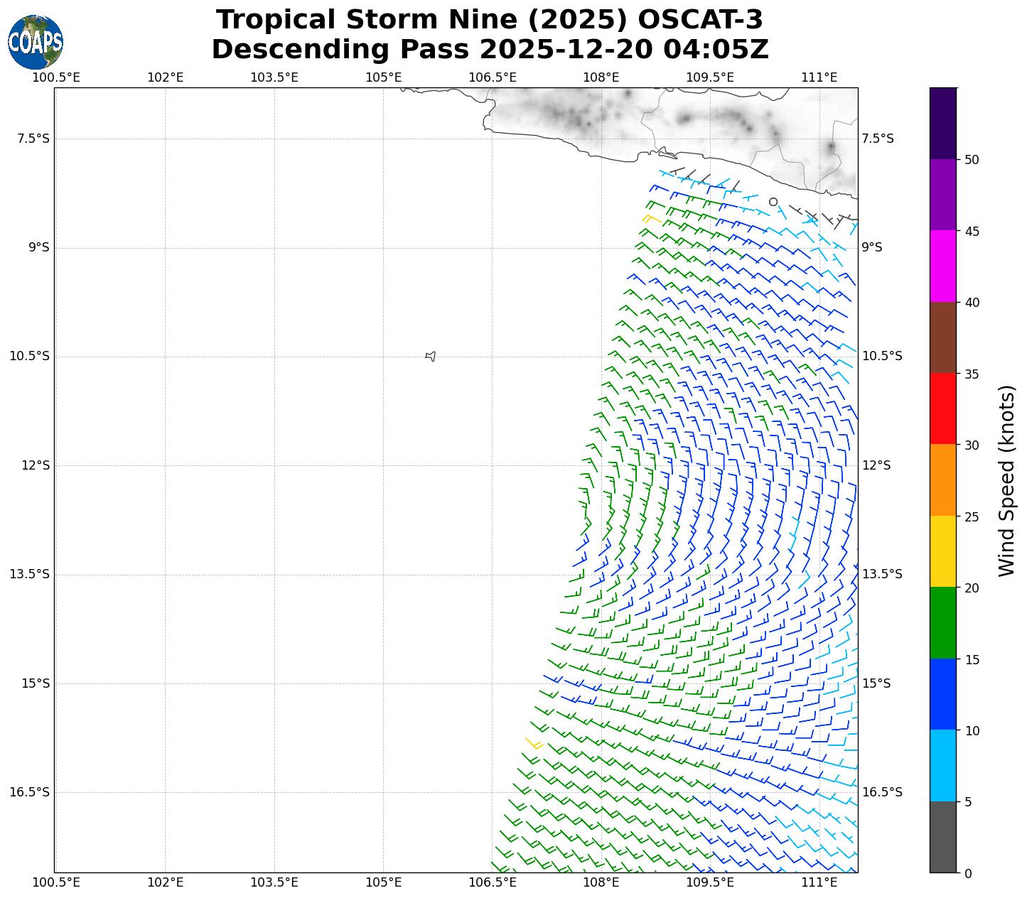Screen dimensions: 1027x898
Task: Click the Tropical Storm Nine title text
Action: (x=490, y=20)
